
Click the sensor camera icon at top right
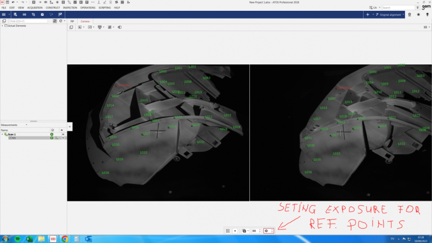coord(410,14)
